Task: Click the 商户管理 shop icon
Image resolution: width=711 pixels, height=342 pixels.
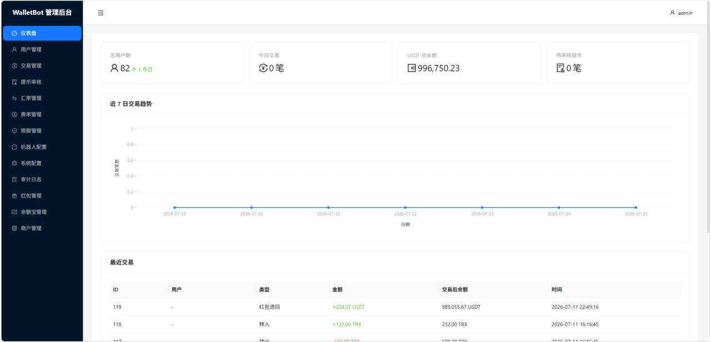Action: click(14, 228)
